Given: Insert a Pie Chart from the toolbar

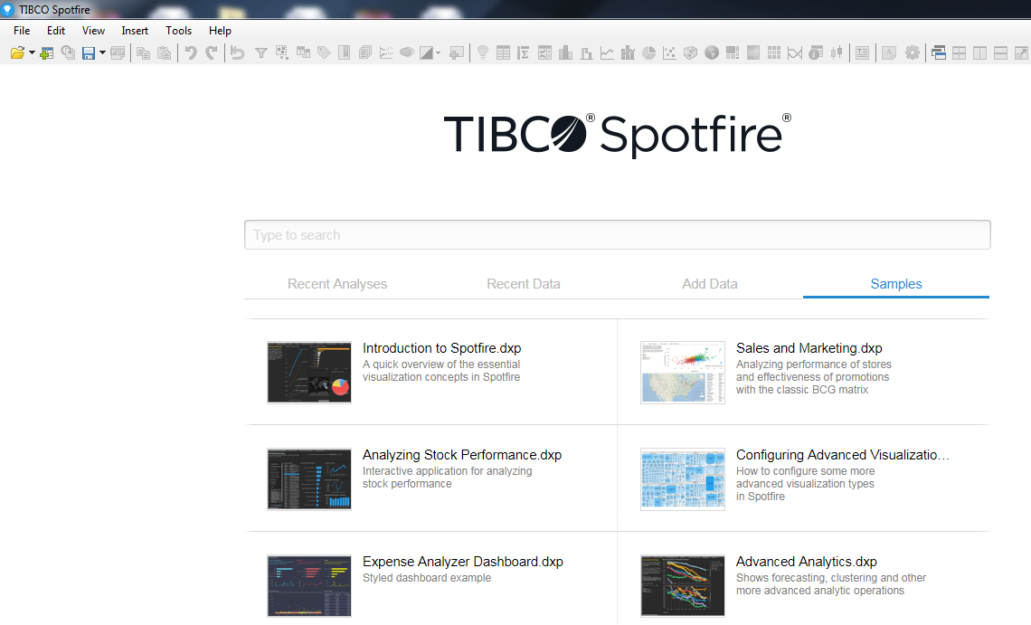Looking at the screenshot, I should (648, 53).
